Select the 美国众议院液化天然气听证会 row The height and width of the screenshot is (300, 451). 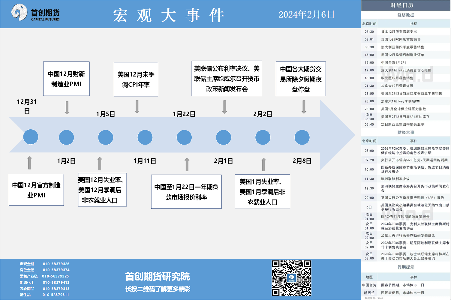point(406,207)
